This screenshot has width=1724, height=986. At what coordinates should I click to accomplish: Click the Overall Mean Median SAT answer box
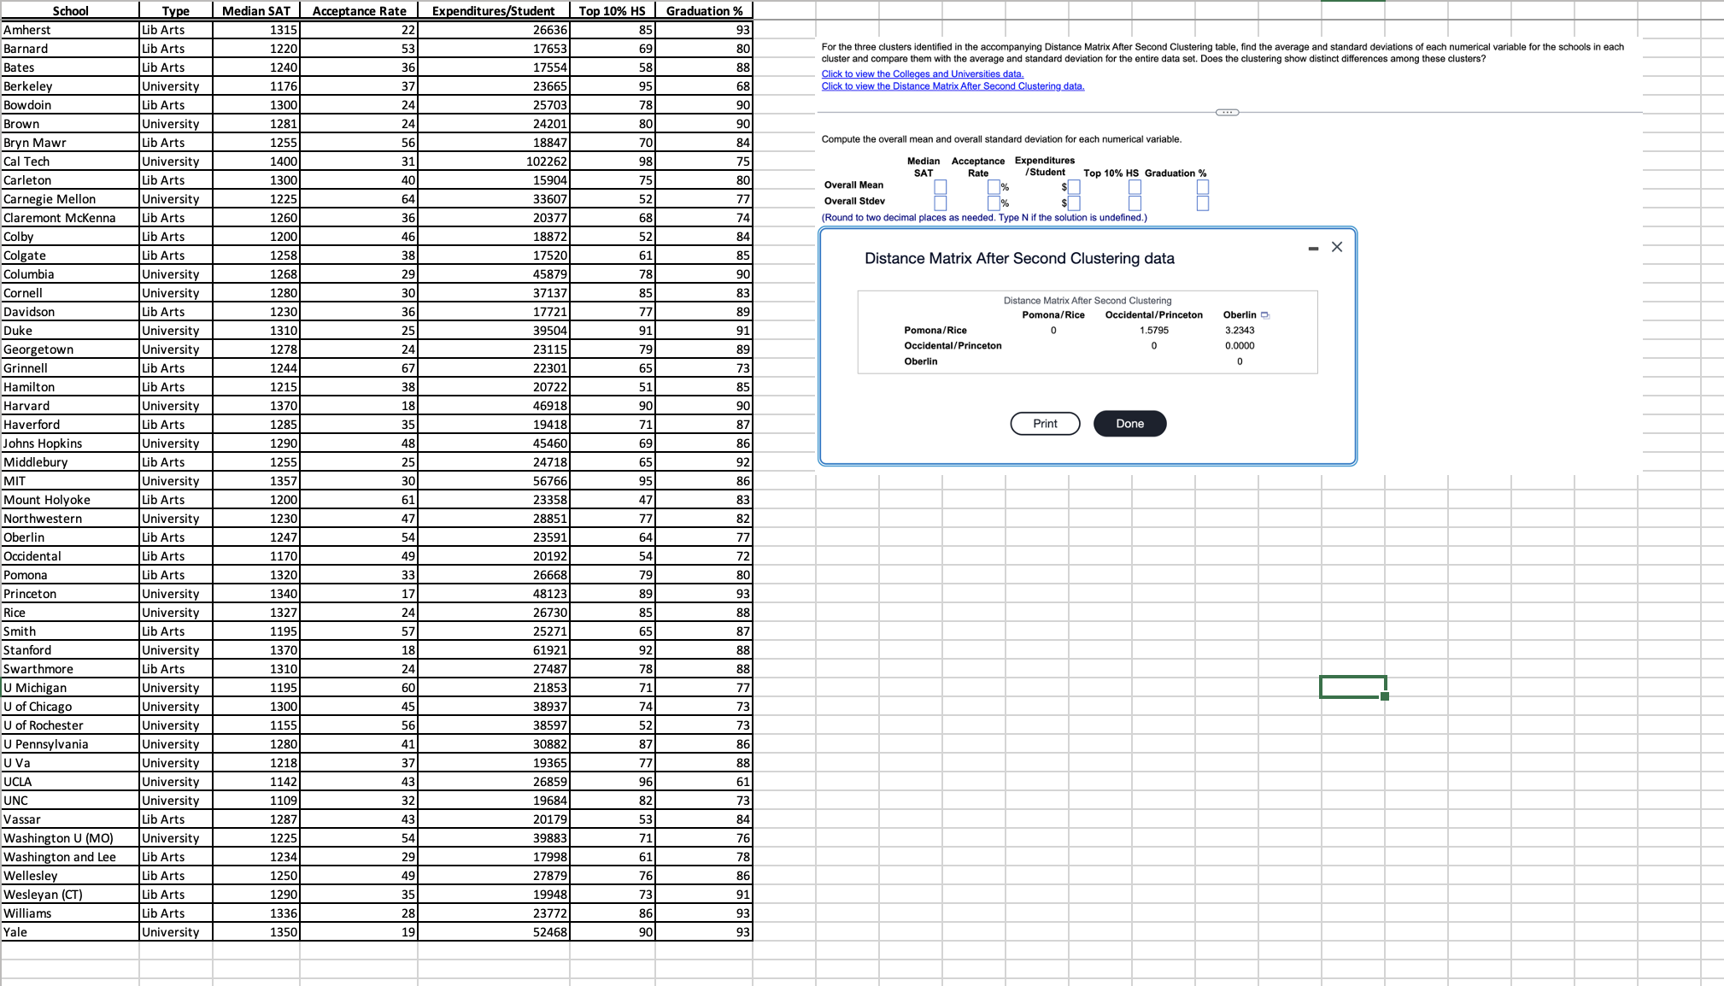[x=940, y=185]
